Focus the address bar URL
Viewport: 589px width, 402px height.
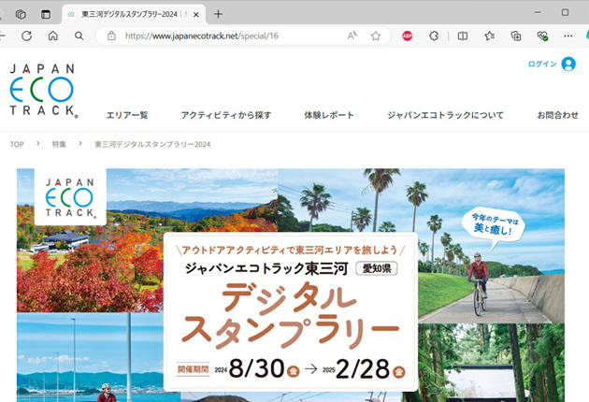tap(202, 36)
